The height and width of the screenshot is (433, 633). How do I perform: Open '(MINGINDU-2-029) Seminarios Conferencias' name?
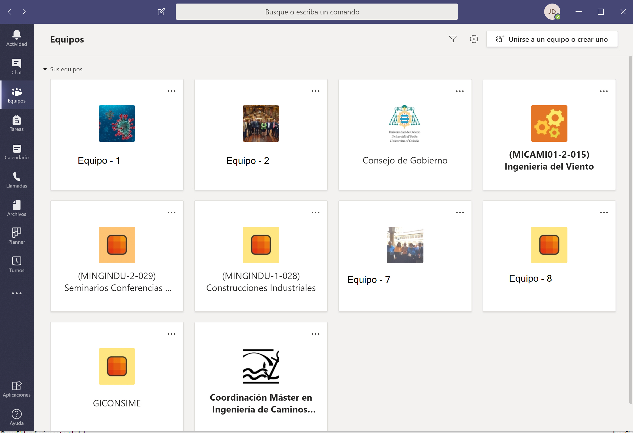[118, 282]
